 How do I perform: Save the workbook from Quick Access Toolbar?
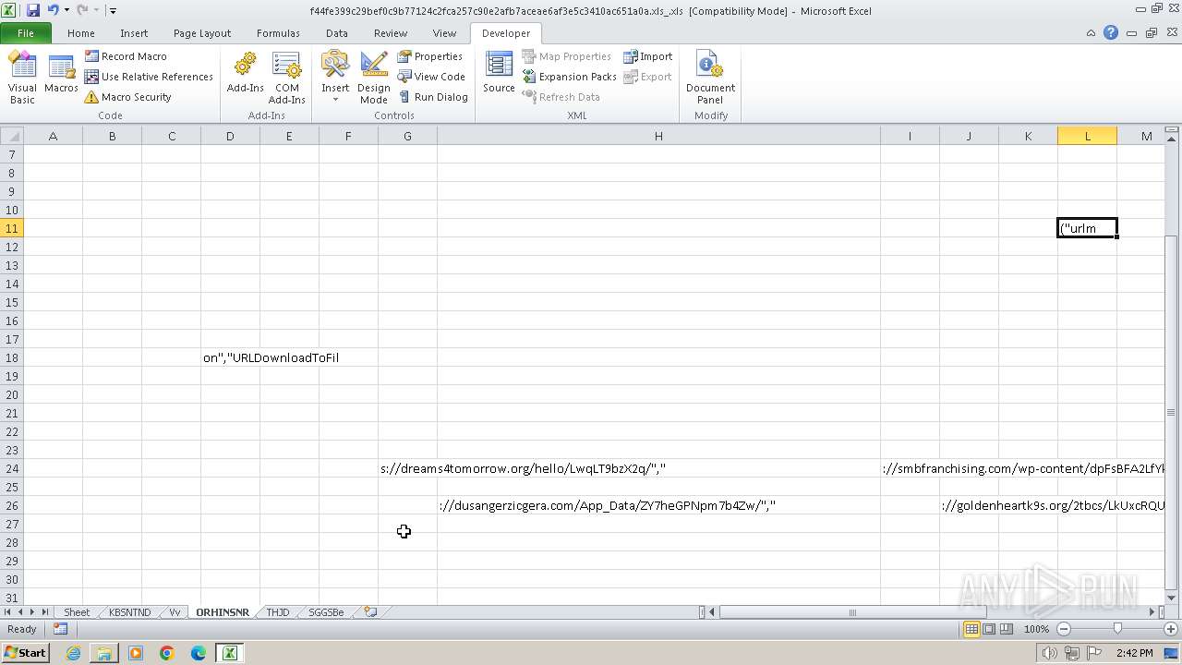[x=33, y=10]
